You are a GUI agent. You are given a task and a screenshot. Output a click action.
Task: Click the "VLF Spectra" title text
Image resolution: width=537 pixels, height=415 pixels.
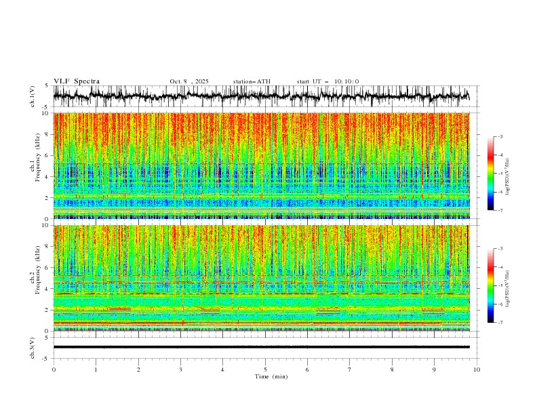click(x=77, y=81)
